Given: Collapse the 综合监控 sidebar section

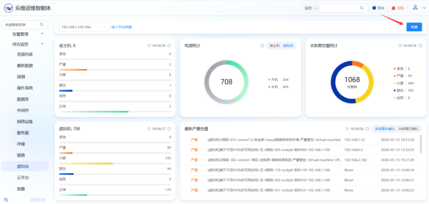Looking at the screenshot, I should pyautogui.click(x=42, y=44).
